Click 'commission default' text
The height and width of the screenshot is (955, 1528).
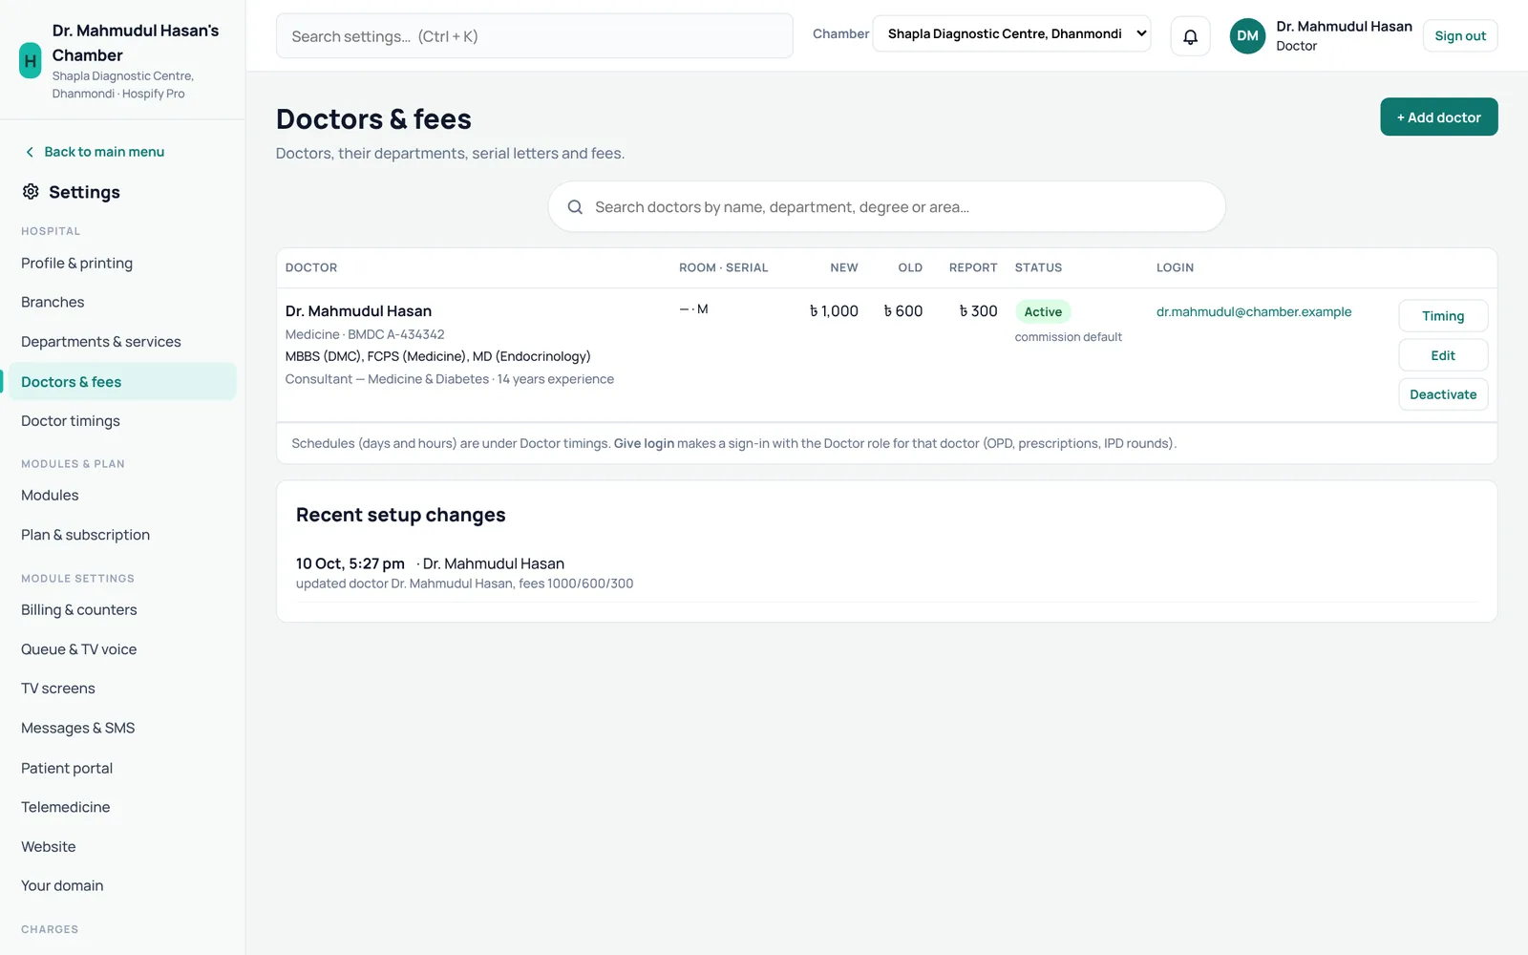click(1068, 337)
